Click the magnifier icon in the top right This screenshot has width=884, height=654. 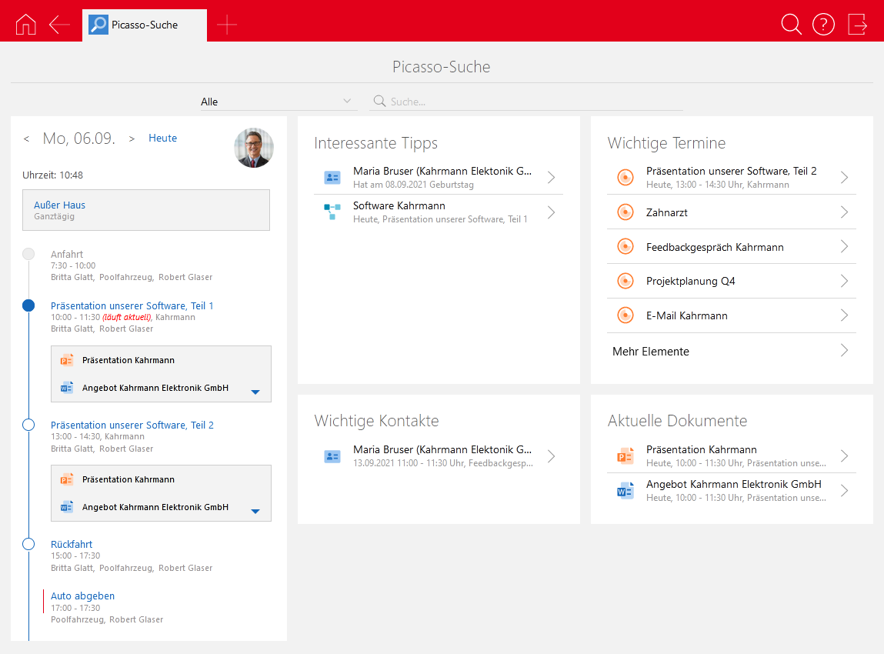click(791, 25)
